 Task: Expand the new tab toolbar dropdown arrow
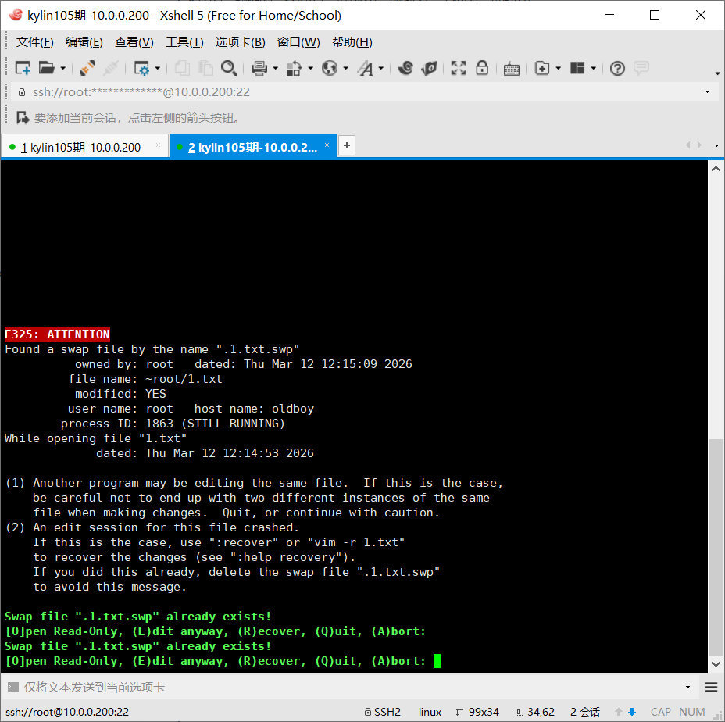tap(559, 69)
